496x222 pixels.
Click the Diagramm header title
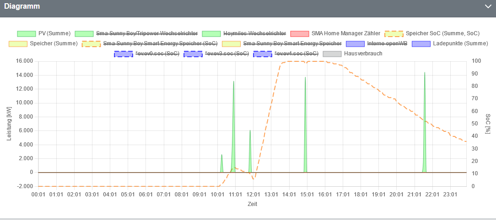(22, 6)
